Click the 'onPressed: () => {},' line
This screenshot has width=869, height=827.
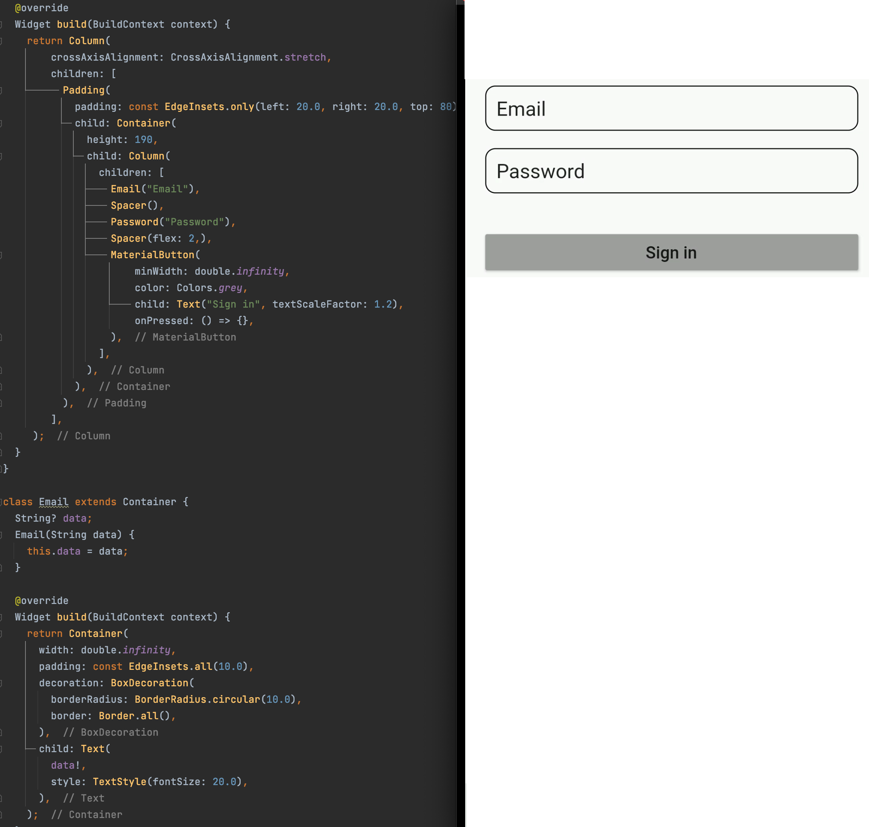(194, 320)
